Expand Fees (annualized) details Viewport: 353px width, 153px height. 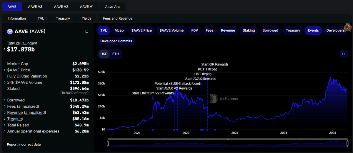click(4, 106)
